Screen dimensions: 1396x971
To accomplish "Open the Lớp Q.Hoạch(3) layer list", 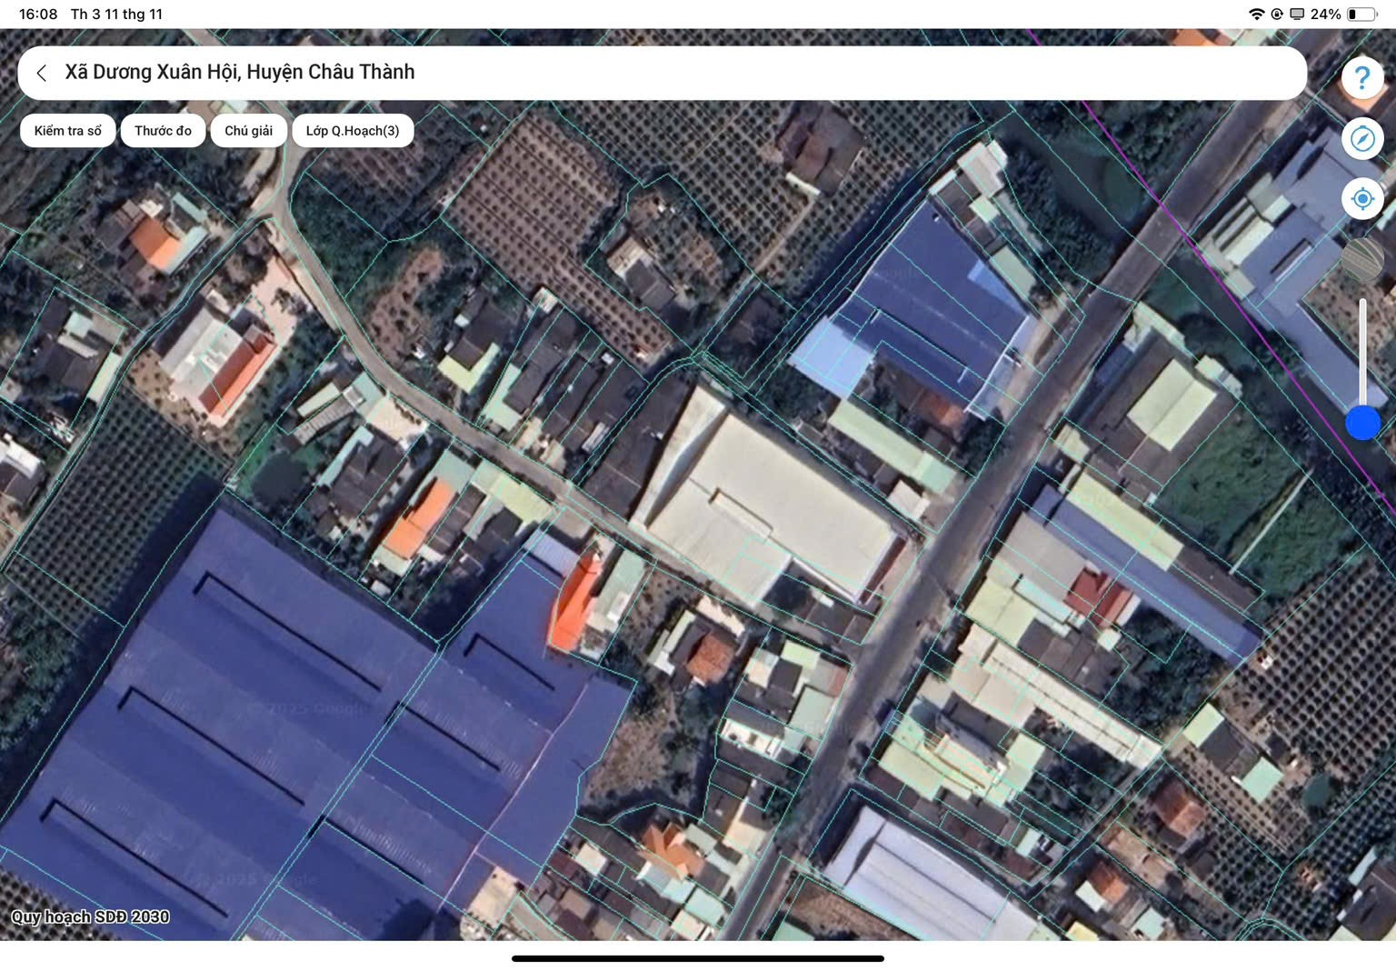I will point(353,131).
